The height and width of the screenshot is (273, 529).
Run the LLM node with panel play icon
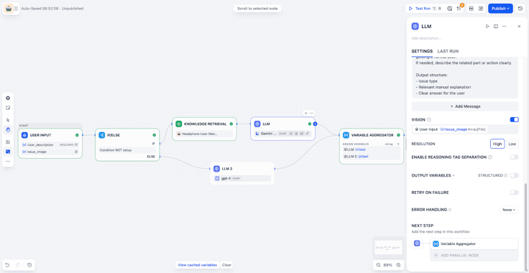(487, 27)
